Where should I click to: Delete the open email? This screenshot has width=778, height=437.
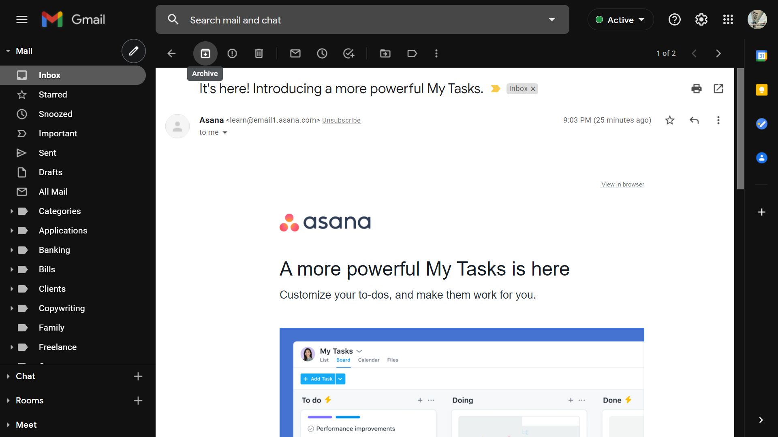coord(259,53)
